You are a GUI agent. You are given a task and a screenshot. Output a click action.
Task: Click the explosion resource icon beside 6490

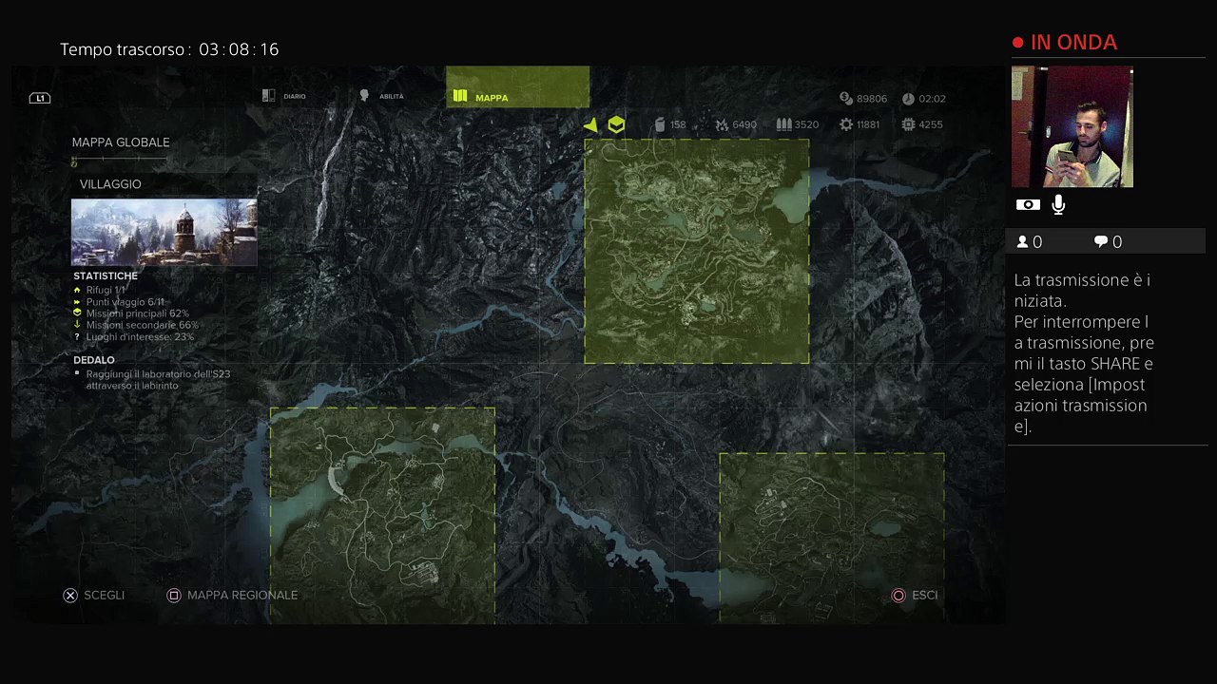click(x=722, y=124)
